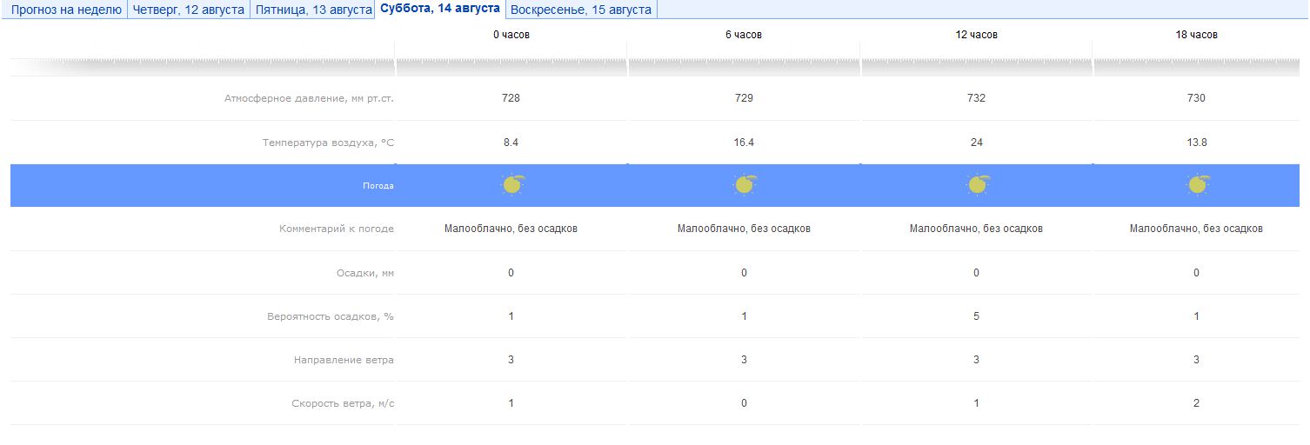Click the 12 часов column header
Screen dimensions: 1310x445
976,35
